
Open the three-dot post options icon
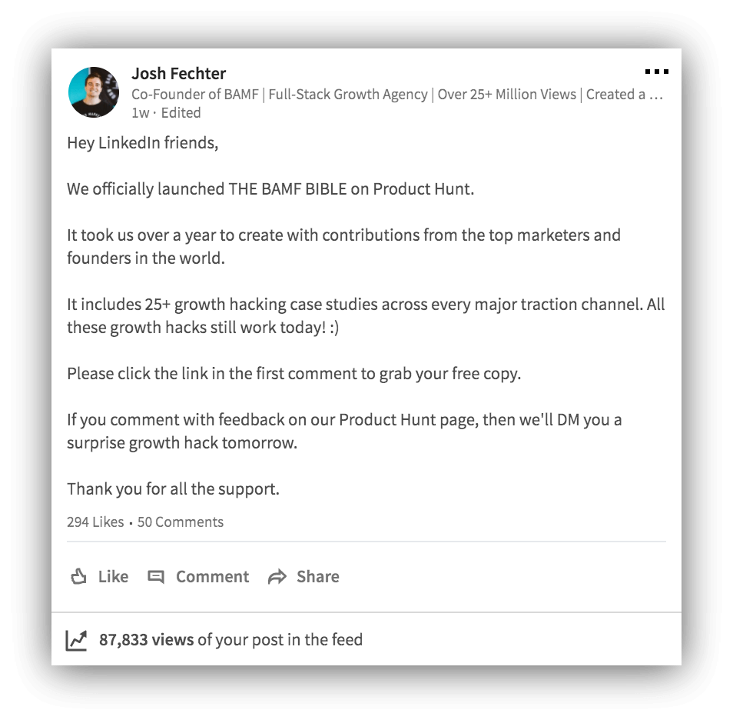[658, 72]
